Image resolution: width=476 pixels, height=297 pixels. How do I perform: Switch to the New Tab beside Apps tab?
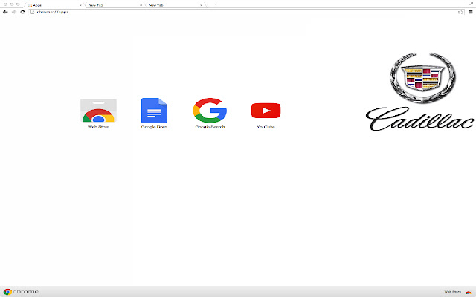tap(115, 5)
